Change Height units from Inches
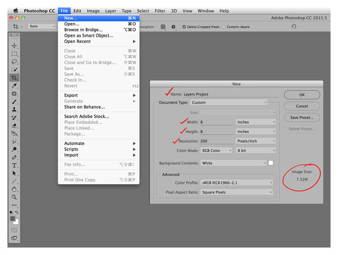Viewport: 338px width, 255px height. point(255,131)
